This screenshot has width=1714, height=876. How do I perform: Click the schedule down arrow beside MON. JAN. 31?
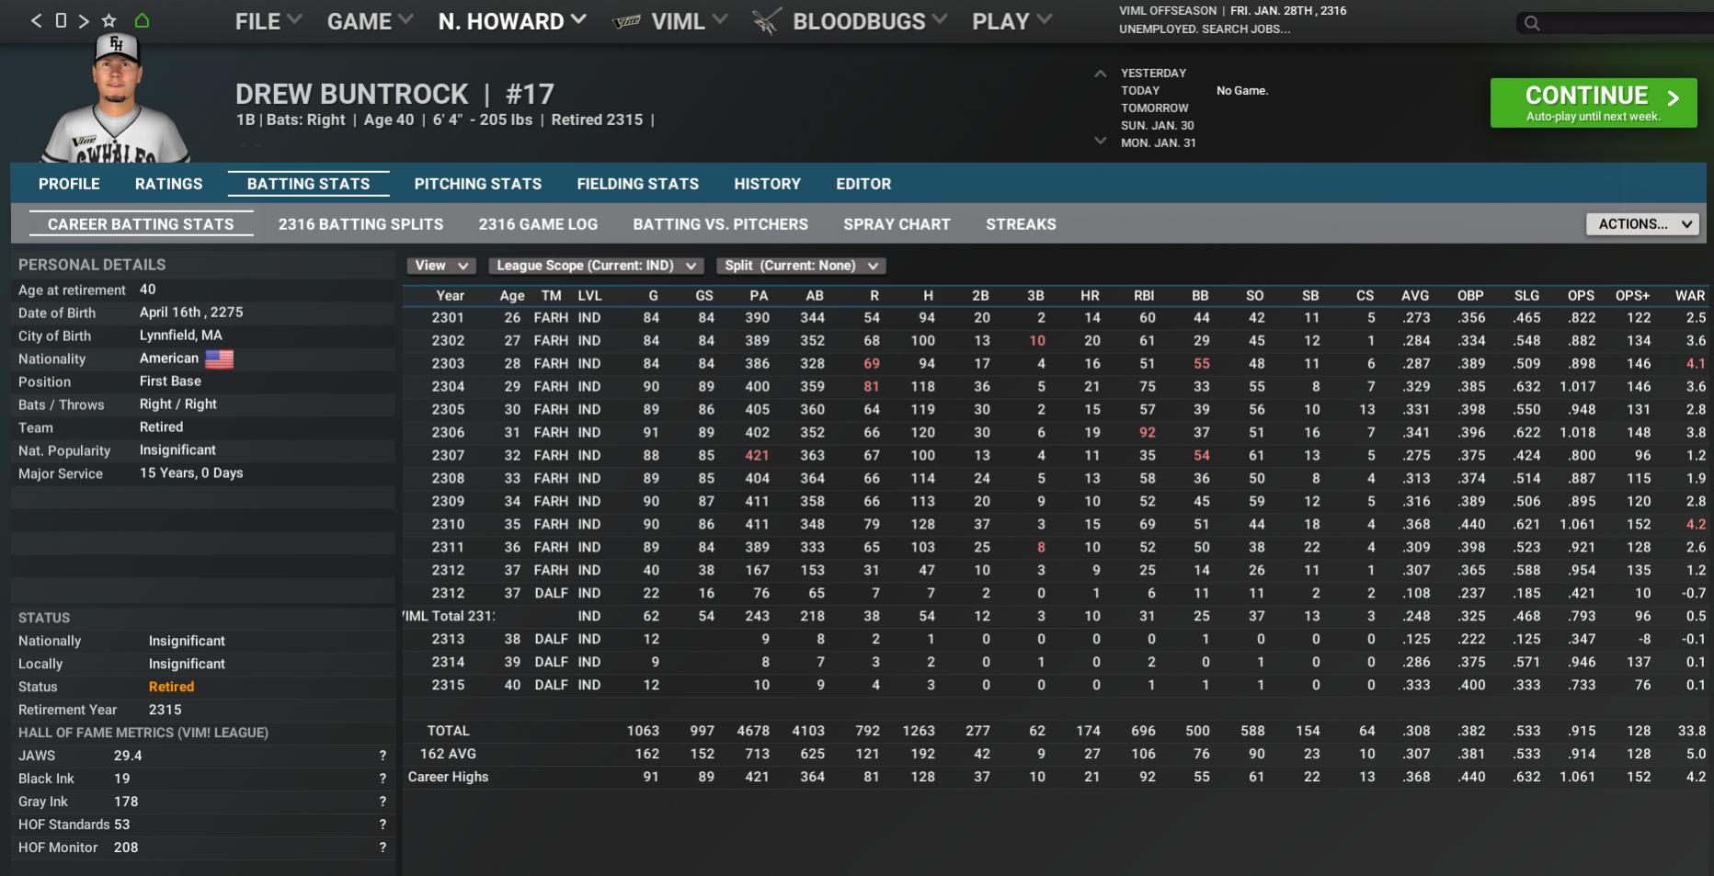pos(1100,141)
